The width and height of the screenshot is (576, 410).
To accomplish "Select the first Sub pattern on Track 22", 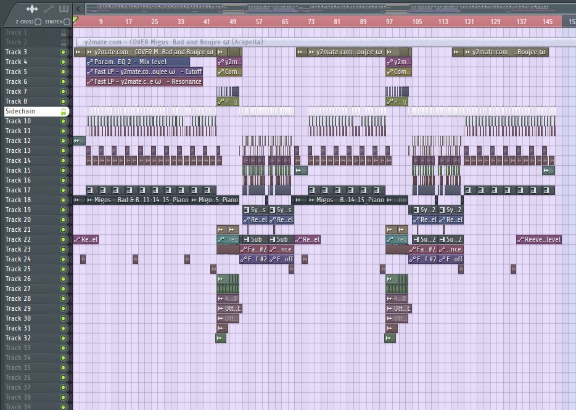I will click(x=254, y=240).
